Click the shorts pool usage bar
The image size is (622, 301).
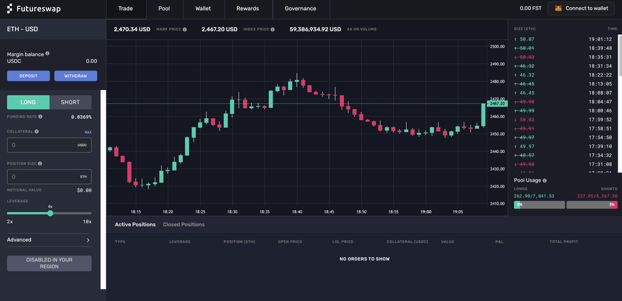[x=592, y=205]
